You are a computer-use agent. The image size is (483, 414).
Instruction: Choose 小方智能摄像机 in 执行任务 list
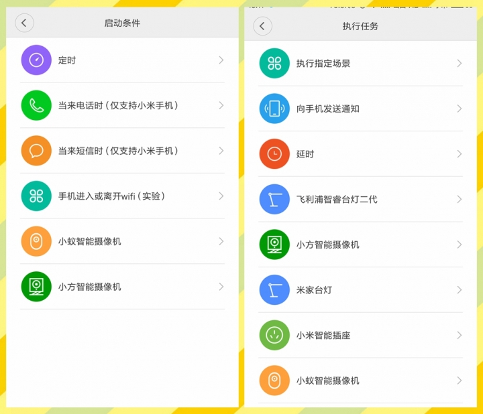328,245
